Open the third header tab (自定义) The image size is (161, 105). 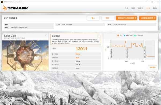(141, 8)
